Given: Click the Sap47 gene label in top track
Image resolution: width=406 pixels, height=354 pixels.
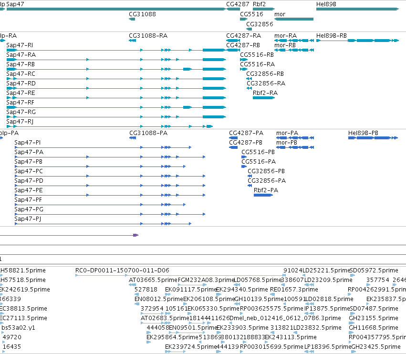Looking at the screenshot, I should coord(15,4).
